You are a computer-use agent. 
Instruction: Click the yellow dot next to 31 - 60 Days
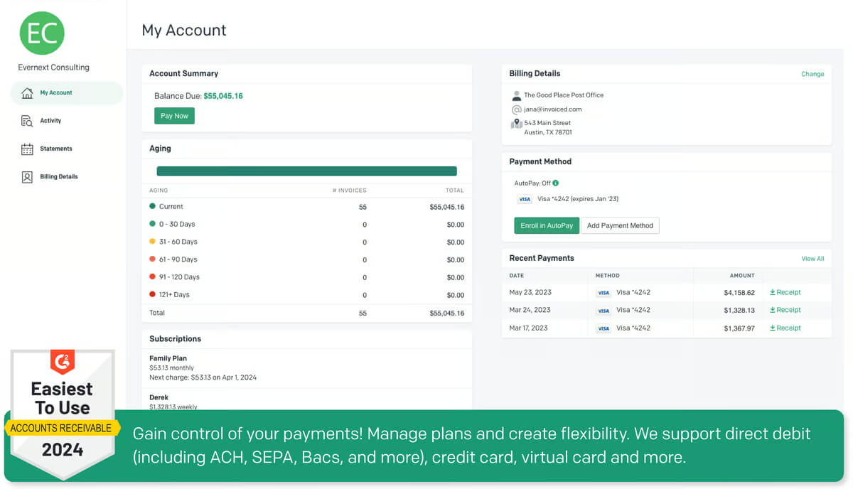coord(152,242)
